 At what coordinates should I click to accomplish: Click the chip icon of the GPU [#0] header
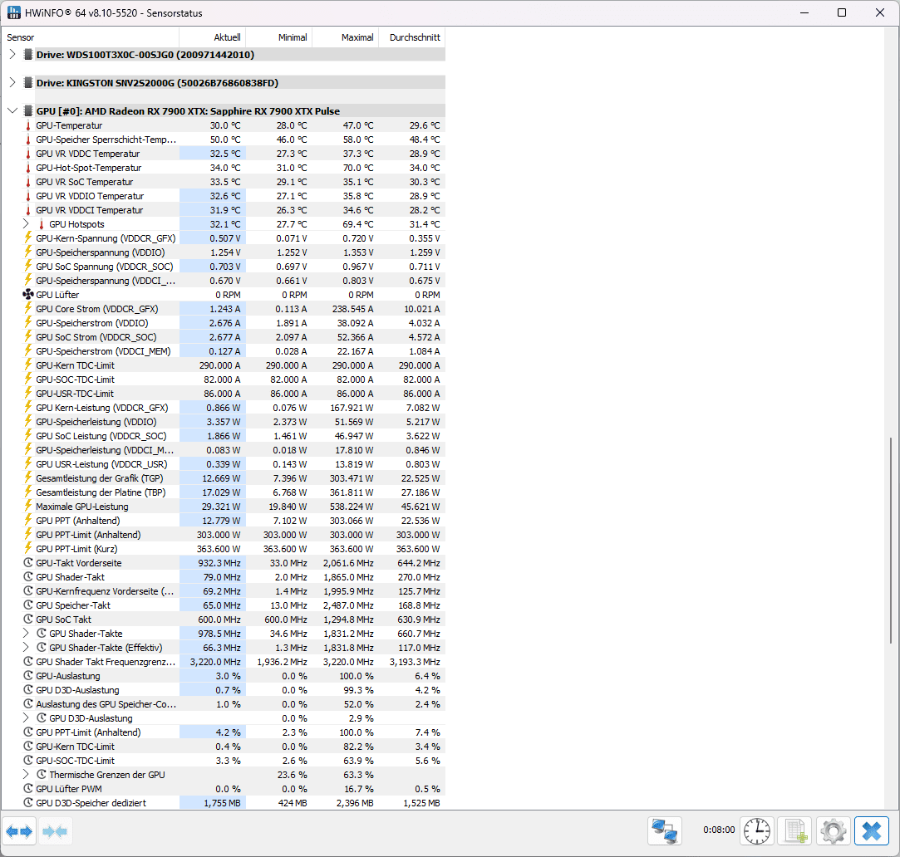coord(28,110)
